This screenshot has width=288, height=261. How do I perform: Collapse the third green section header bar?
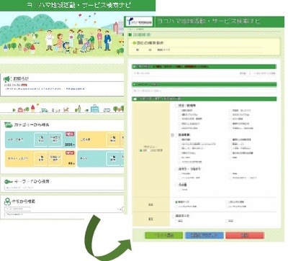coord(204,99)
